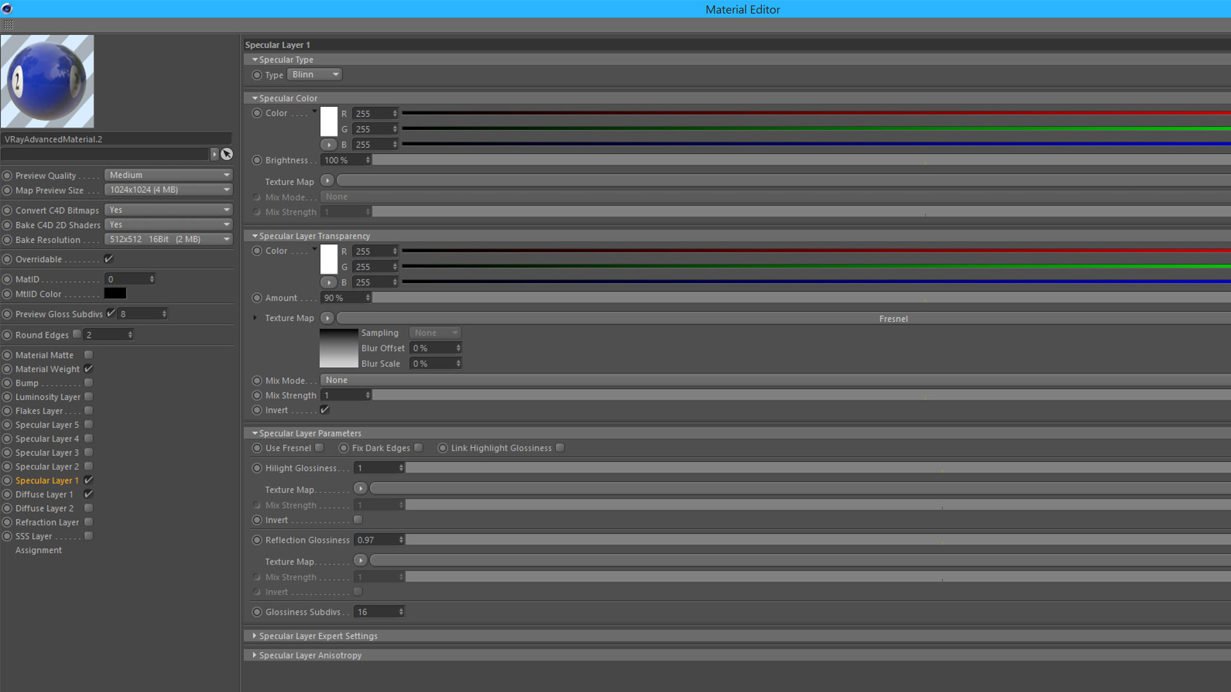Open the Preview Quality Medium dropdown
This screenshot has width=1231, height=692.
point(168,175)
